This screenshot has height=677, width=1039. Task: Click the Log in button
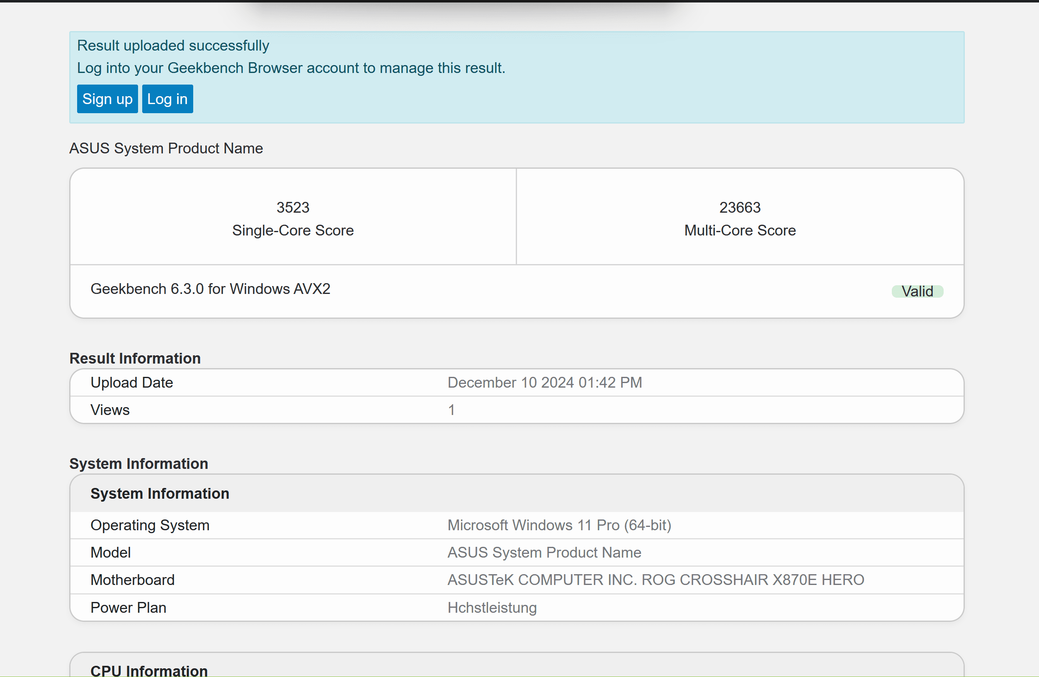point(167,99)
